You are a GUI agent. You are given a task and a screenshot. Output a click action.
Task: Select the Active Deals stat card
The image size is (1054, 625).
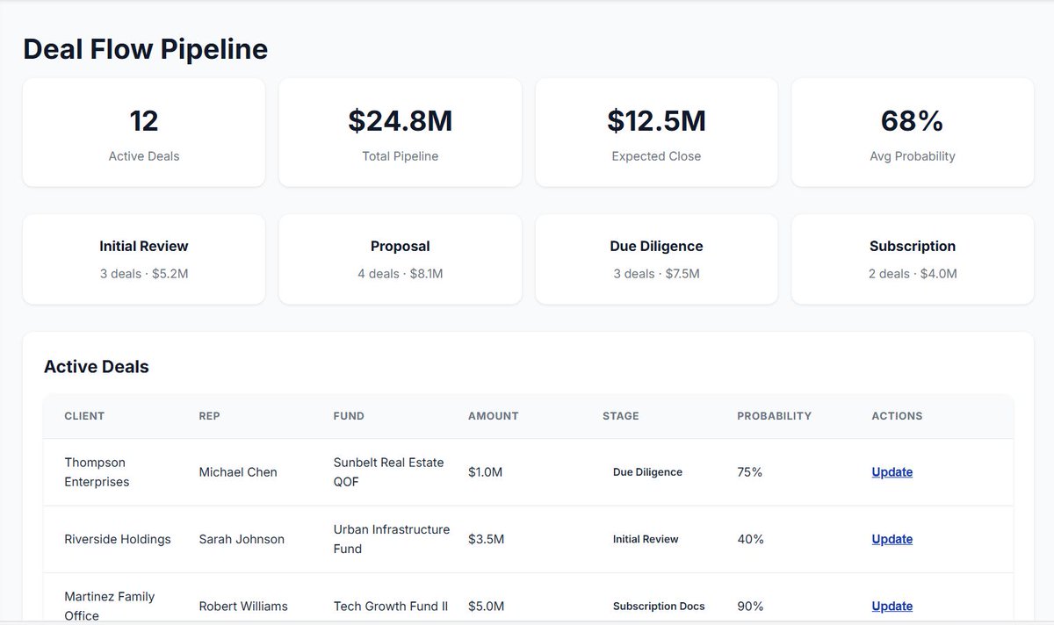[144, 133]
